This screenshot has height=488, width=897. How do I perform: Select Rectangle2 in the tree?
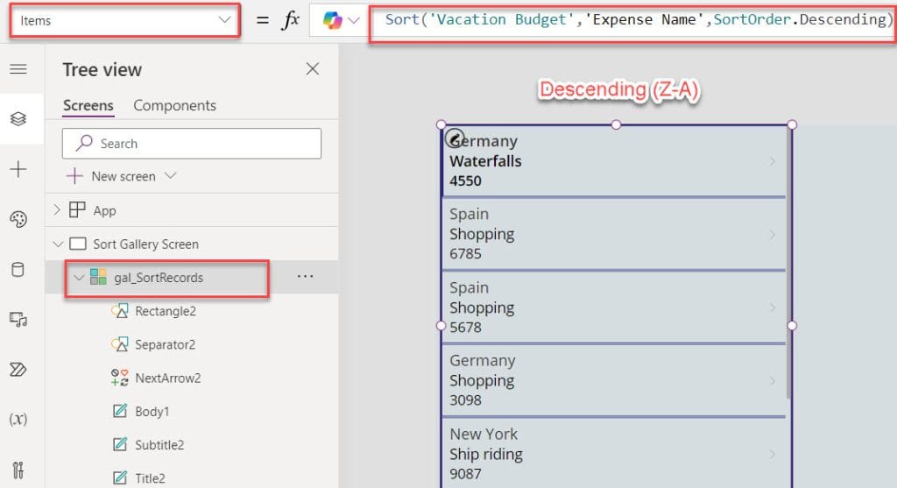(x=166, y=311)
